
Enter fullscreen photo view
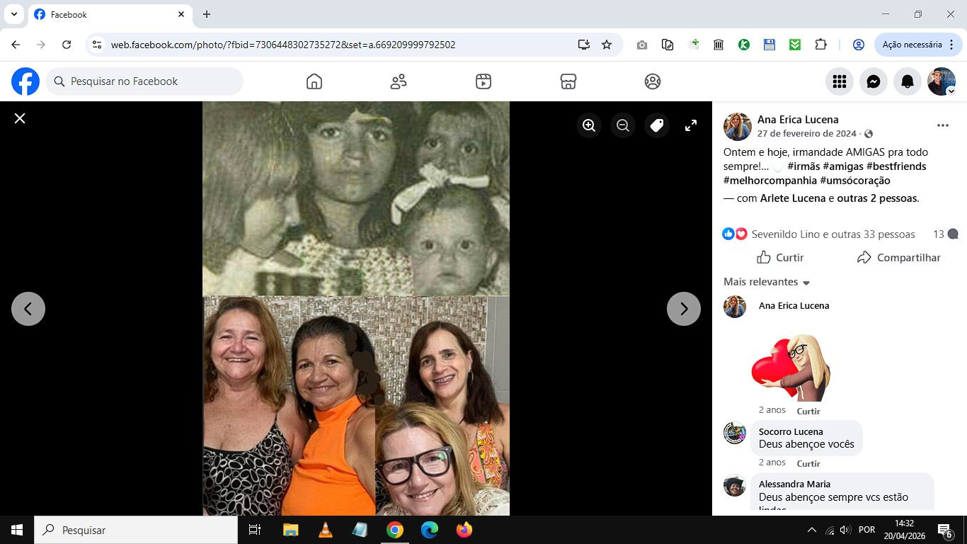click(x=691, y=125)
